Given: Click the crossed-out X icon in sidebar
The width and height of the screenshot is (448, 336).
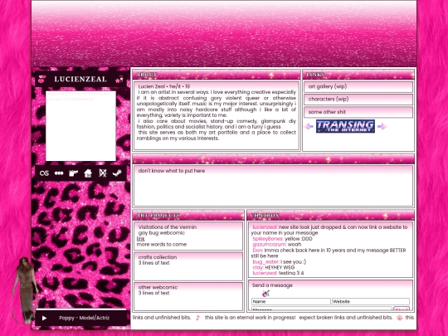Looking at the screenshot, I should coord(103,173).
